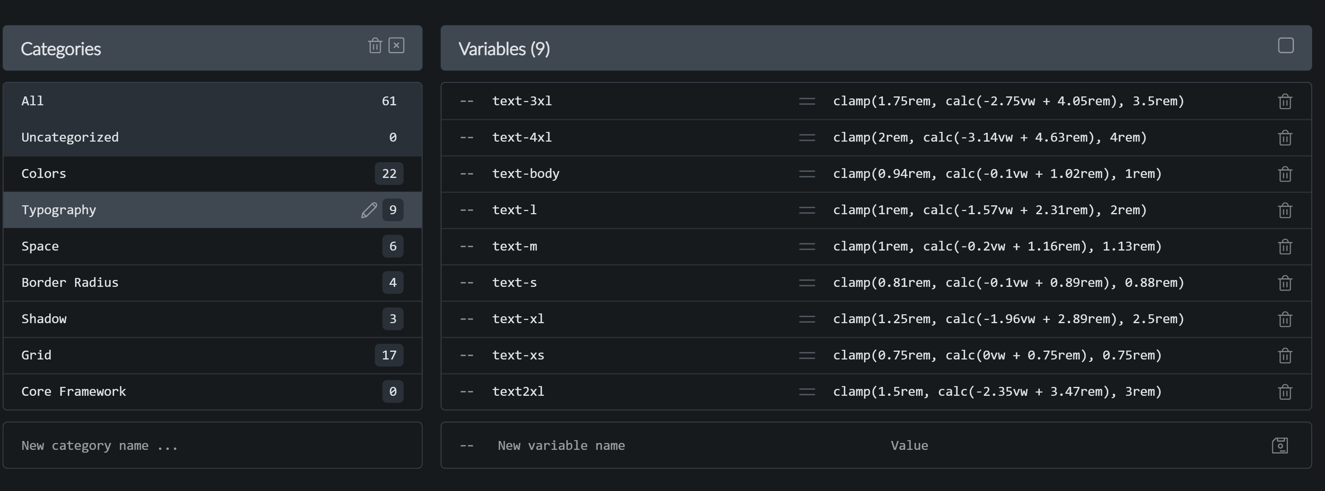The image size is (1325, 491).
Task: Delete the text-l variable
Action: point(1285,211)
